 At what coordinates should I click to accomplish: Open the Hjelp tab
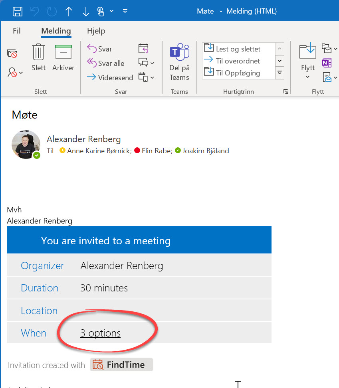click(96, 31)
